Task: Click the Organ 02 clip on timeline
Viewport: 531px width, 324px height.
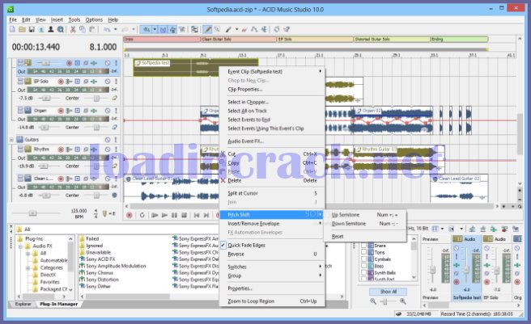Action: [393, 120]
